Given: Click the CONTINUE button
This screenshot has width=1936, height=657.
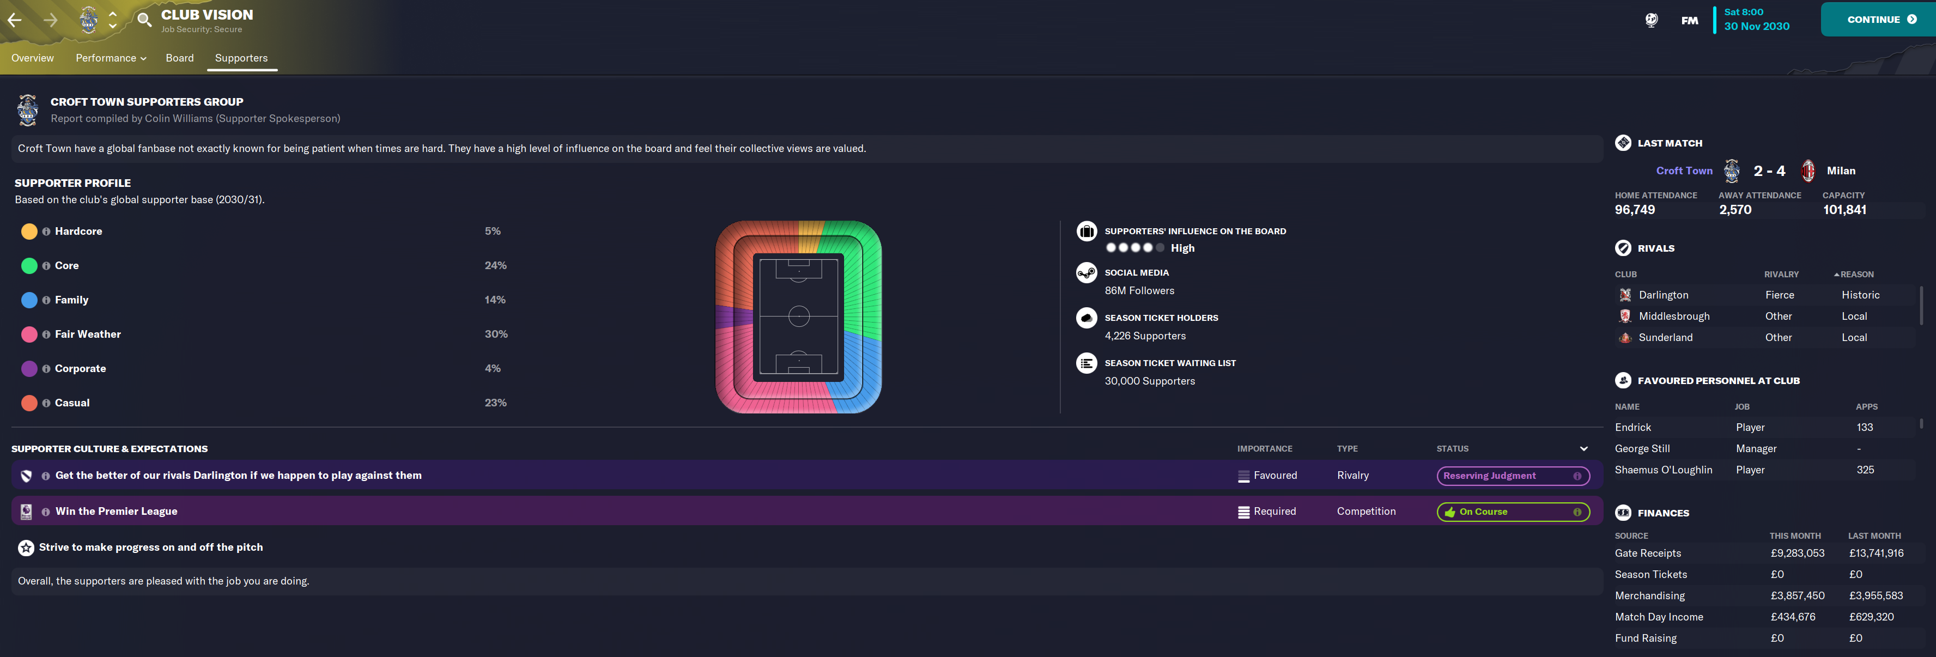Looking at the screenshot, I should tap(1878, 20).
